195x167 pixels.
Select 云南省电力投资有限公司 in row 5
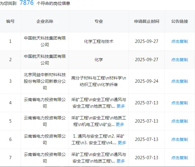pos(45,121)
